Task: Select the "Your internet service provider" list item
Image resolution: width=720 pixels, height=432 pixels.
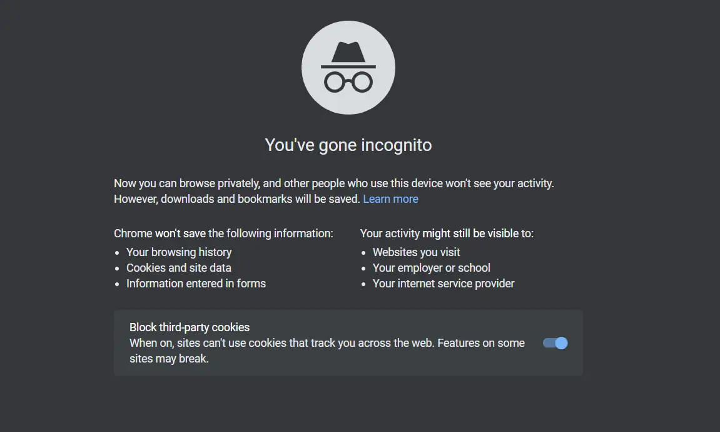Action: (x=444, y=284)
